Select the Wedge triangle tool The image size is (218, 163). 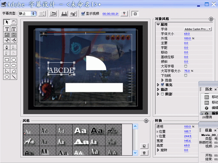coord(7,71)
